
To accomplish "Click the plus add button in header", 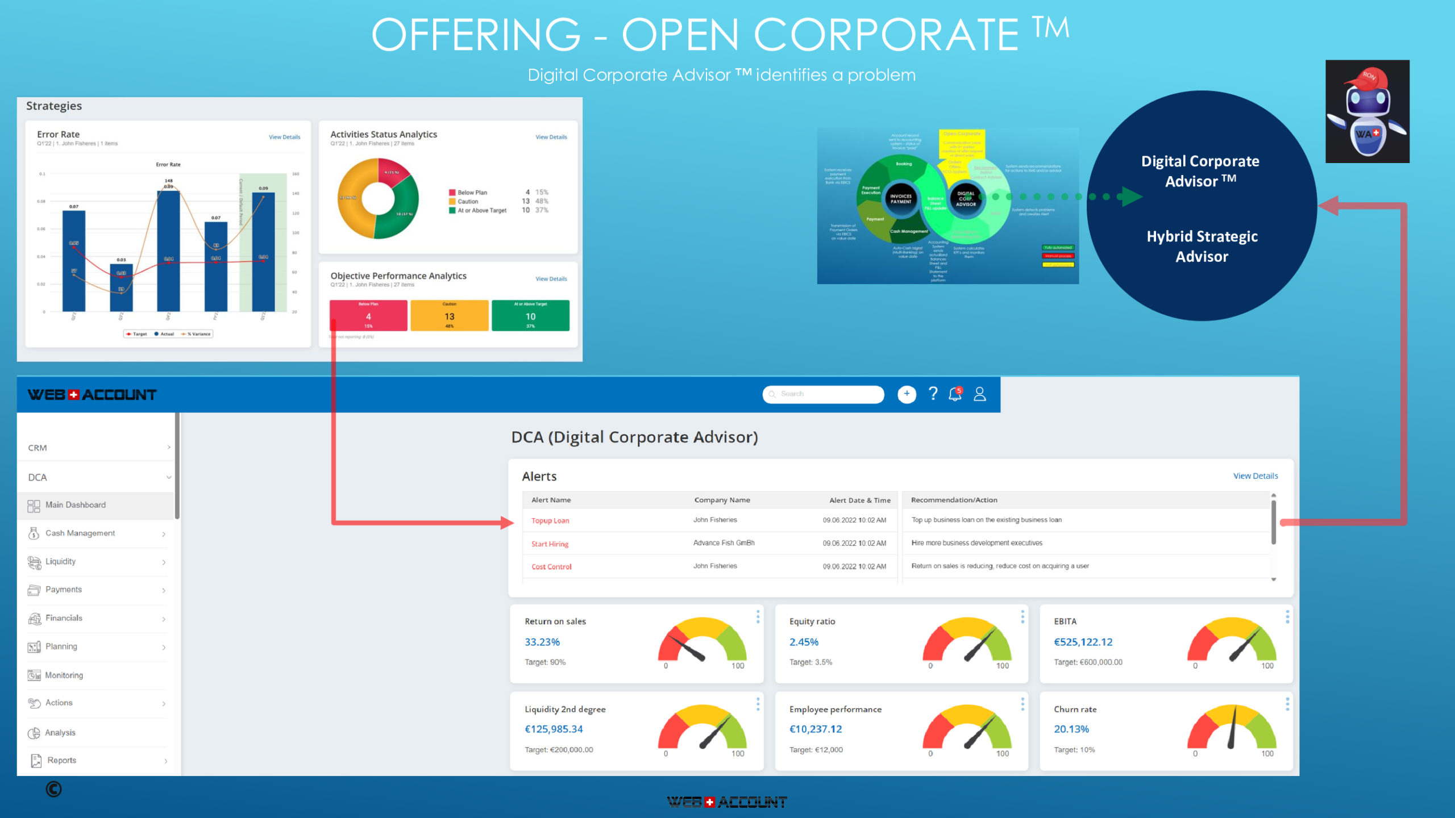I will [907, 394].
